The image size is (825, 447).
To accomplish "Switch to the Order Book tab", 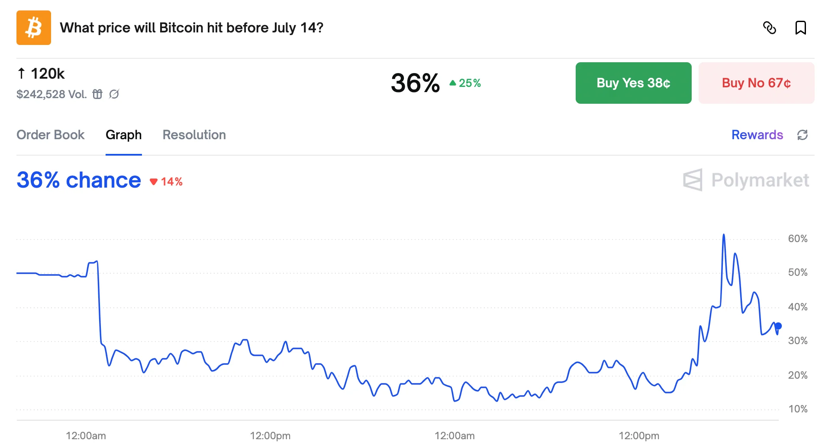I will point(50,135).
